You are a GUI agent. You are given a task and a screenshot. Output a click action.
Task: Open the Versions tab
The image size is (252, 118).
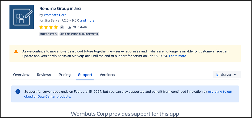[x=107, y=75]
